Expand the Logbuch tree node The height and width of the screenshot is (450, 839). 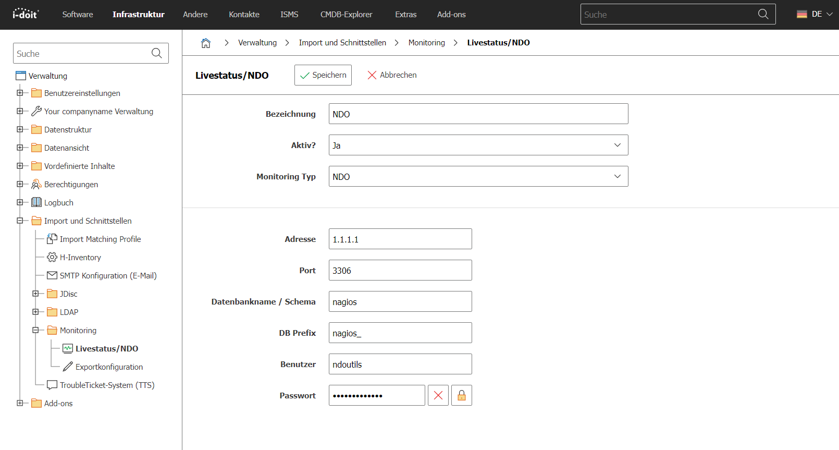[20, 202]
